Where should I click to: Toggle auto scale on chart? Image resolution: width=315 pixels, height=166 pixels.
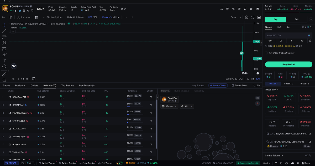[258, 79]
